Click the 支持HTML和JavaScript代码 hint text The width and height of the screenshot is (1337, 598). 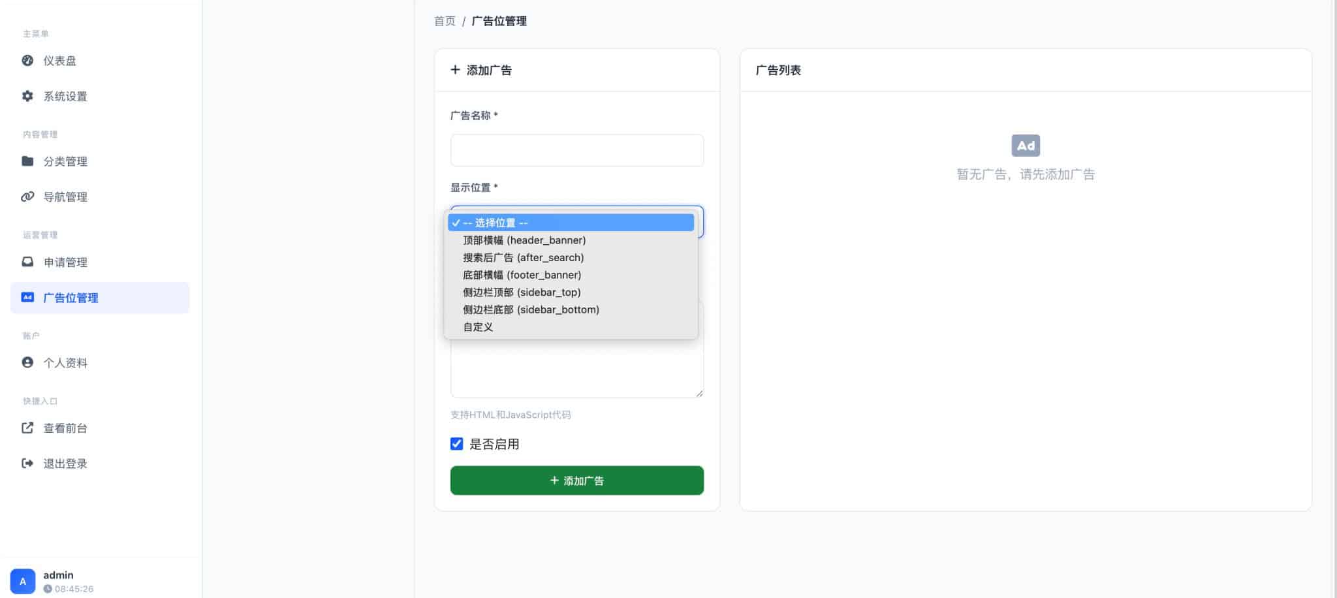click(511, 415)
